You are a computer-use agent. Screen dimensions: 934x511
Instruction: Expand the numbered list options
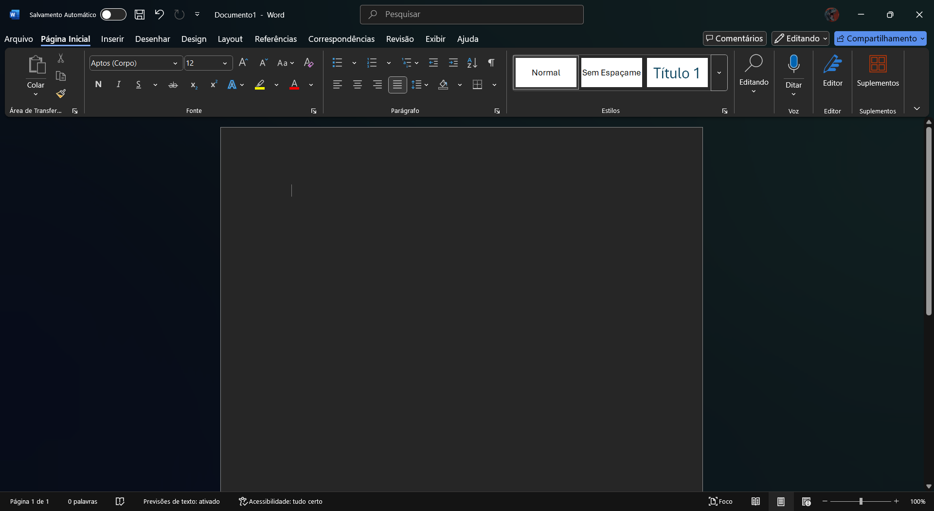click(389, 63)
